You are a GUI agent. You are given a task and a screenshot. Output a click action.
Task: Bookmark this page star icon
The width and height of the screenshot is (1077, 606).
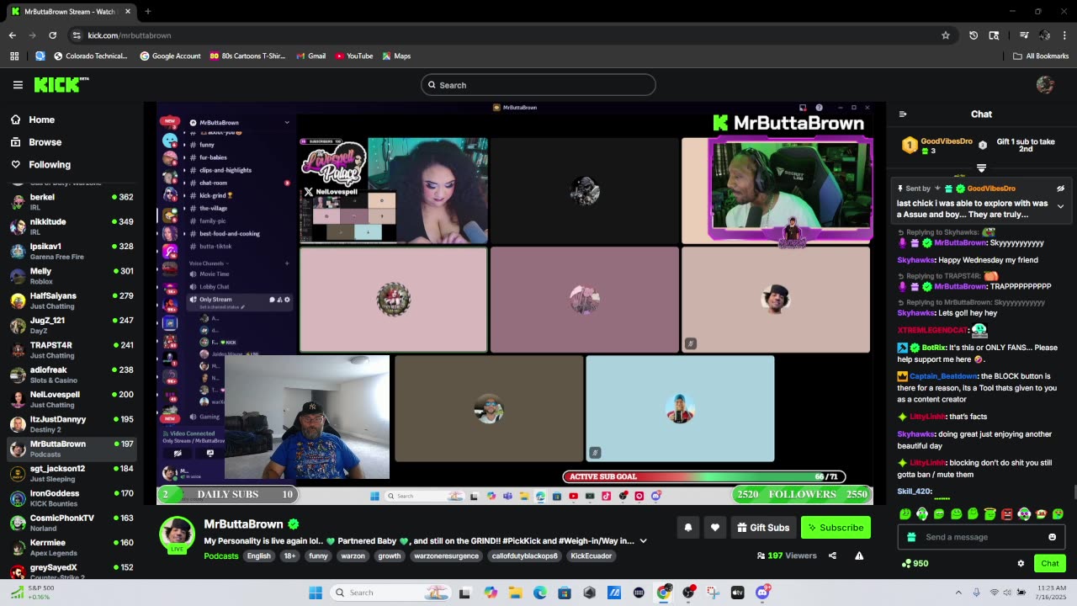point(946,35)
